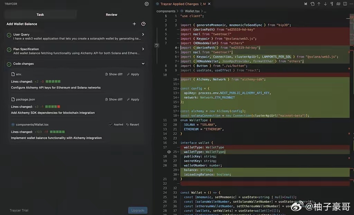Go to next change arrow

325,4
